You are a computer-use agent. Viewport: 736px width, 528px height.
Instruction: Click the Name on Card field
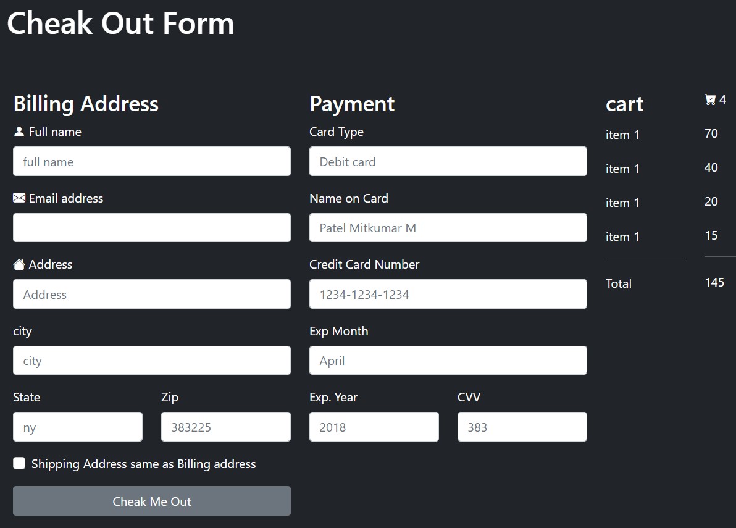point(448,227)
